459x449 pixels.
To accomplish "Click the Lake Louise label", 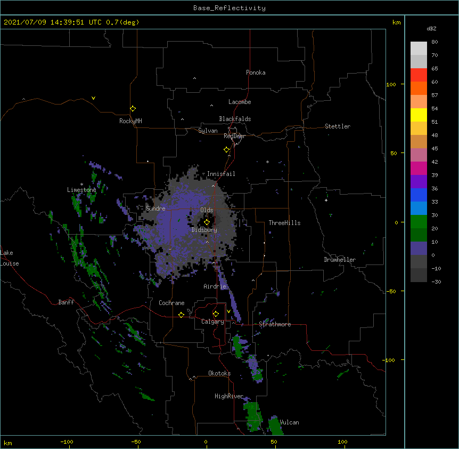I will (10, 258).
